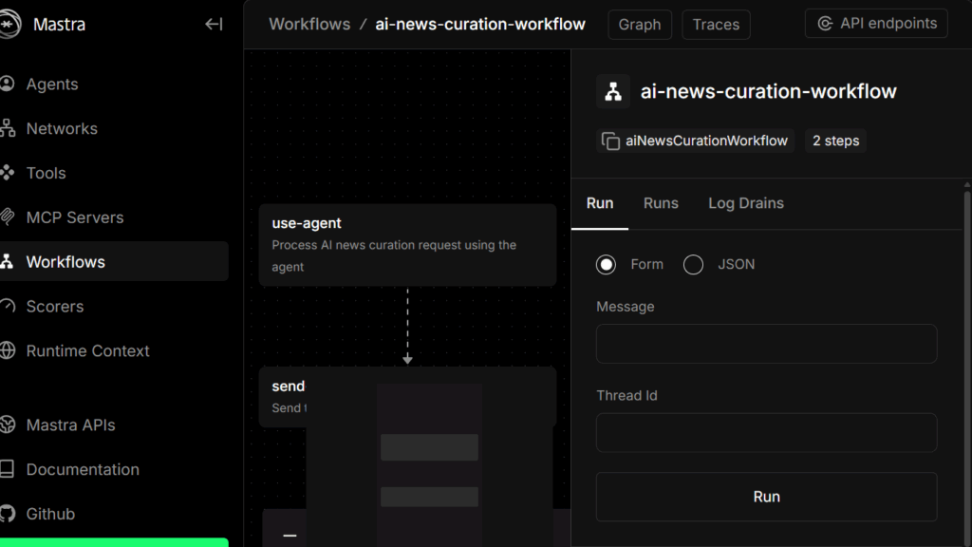The width and height of the screenshot is (972, 547).
Task: Click the Documentation book icon
Action: click(8, 469)
